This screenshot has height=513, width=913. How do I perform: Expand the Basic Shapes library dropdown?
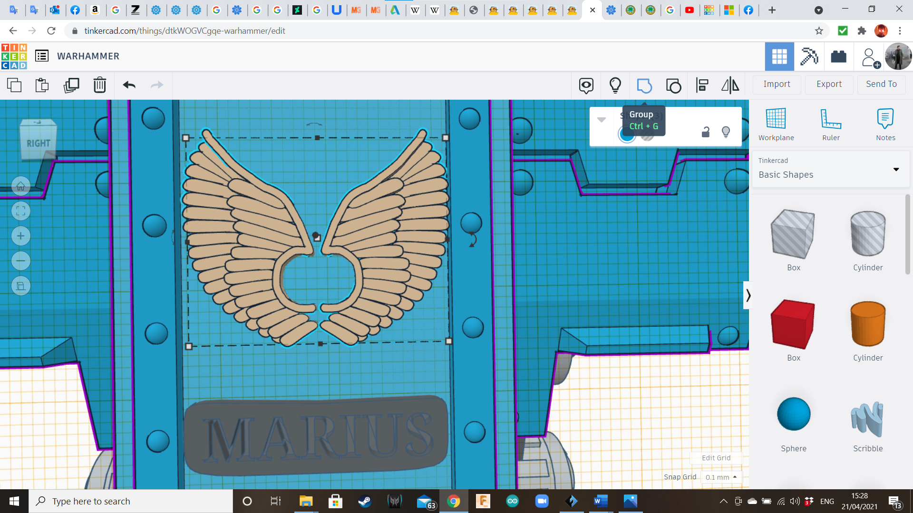pyautogui.click(x=896, y=170)
